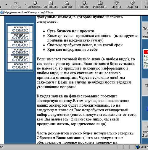Expand the back button history dropdown arrow
Image resolution: width=148 pixels, height=150 pixels.
(x=6, y=4)
